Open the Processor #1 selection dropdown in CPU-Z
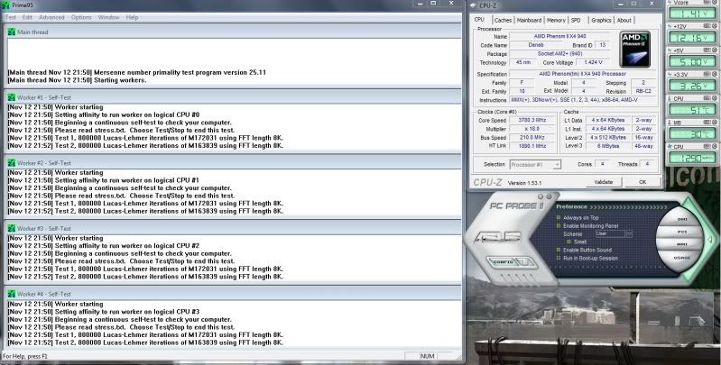 [535, 164]
